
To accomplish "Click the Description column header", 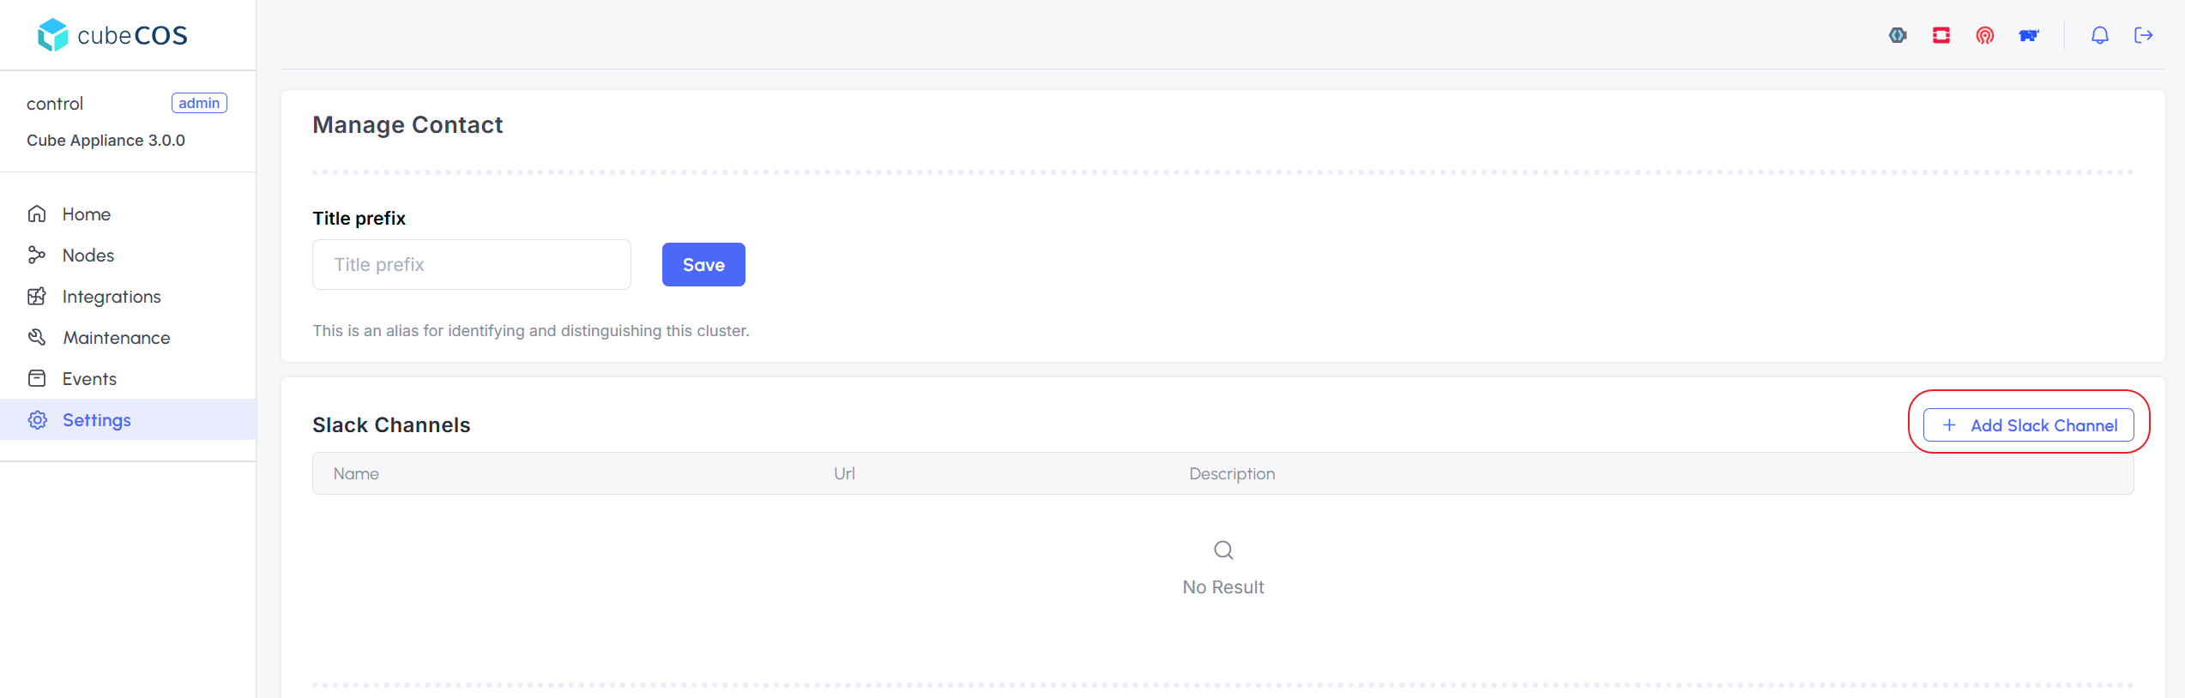I will pyautogui.click(x=1232, y=473).
